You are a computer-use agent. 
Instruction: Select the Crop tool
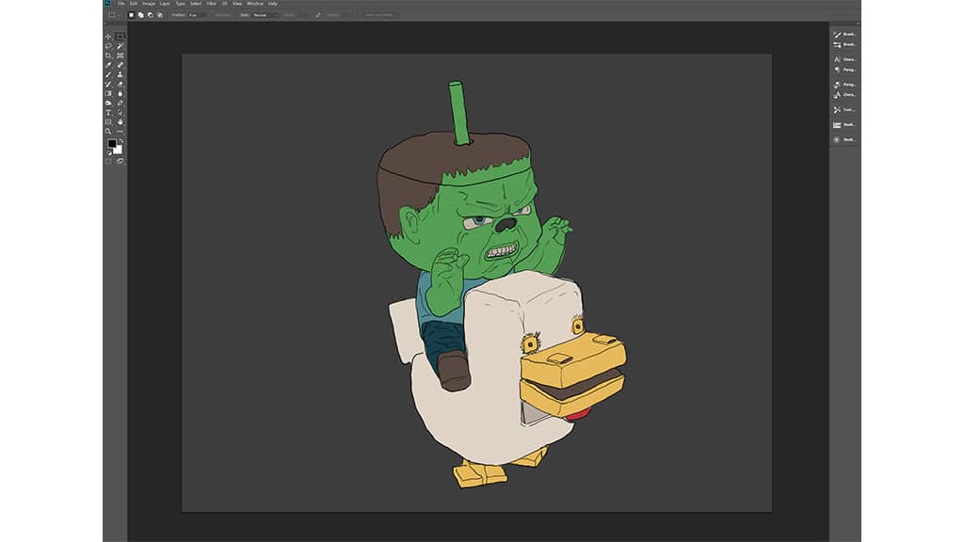[x=108, y=56]
